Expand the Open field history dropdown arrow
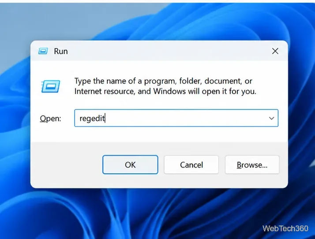Screen dimensions: 315x239 272,118
